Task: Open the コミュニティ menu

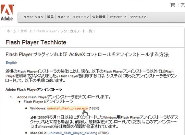Action: (81, 17)
